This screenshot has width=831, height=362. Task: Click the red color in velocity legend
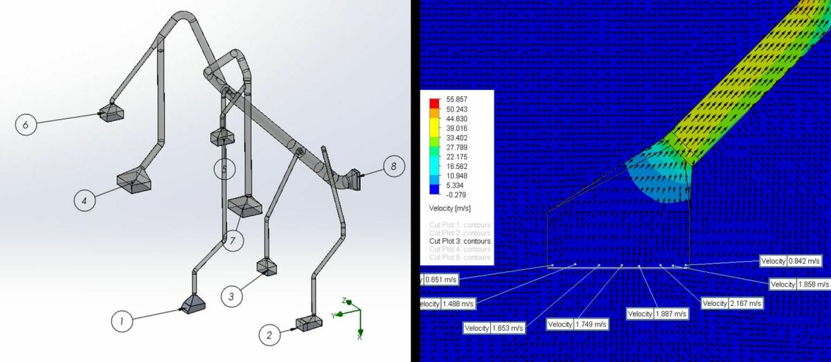click(x=434, y=103)
